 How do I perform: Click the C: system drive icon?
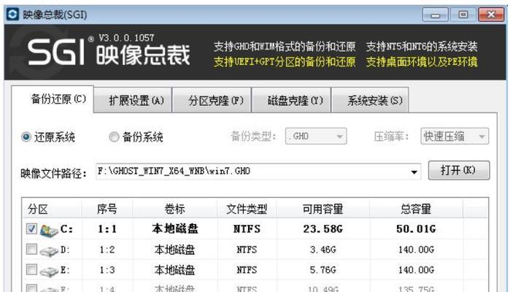48,230
